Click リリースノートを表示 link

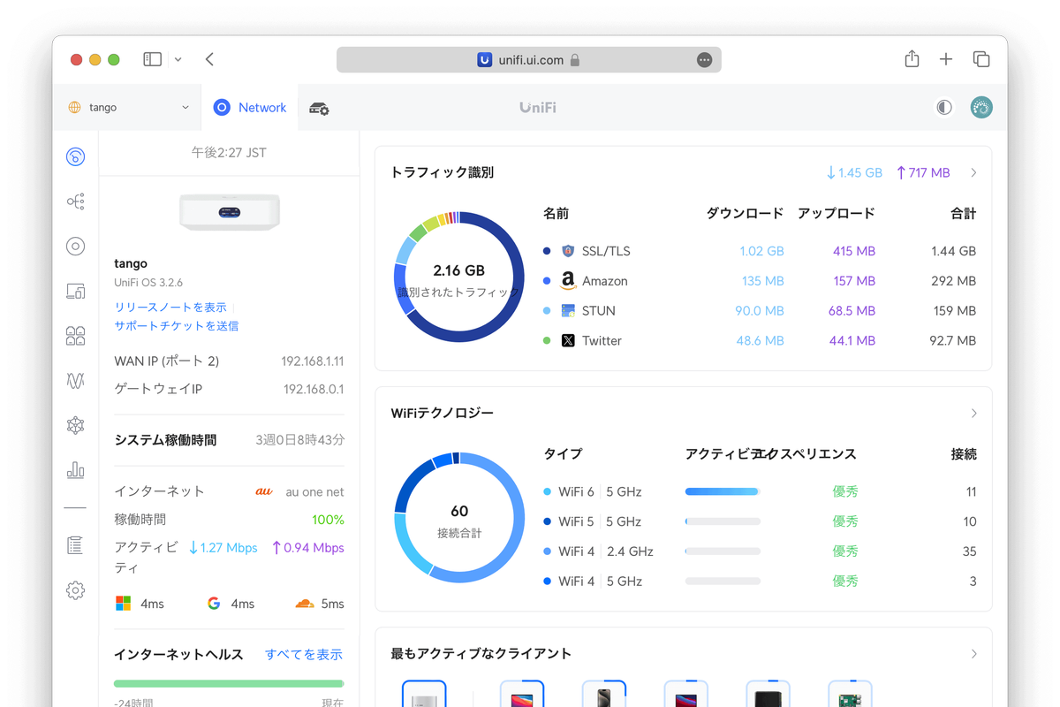[x=173, y=307]
